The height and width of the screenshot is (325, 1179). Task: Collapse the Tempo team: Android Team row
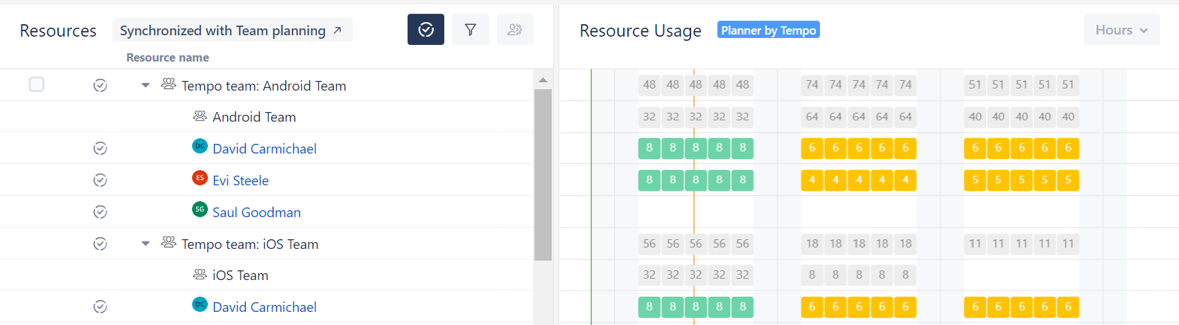click(x=146, y=86)
